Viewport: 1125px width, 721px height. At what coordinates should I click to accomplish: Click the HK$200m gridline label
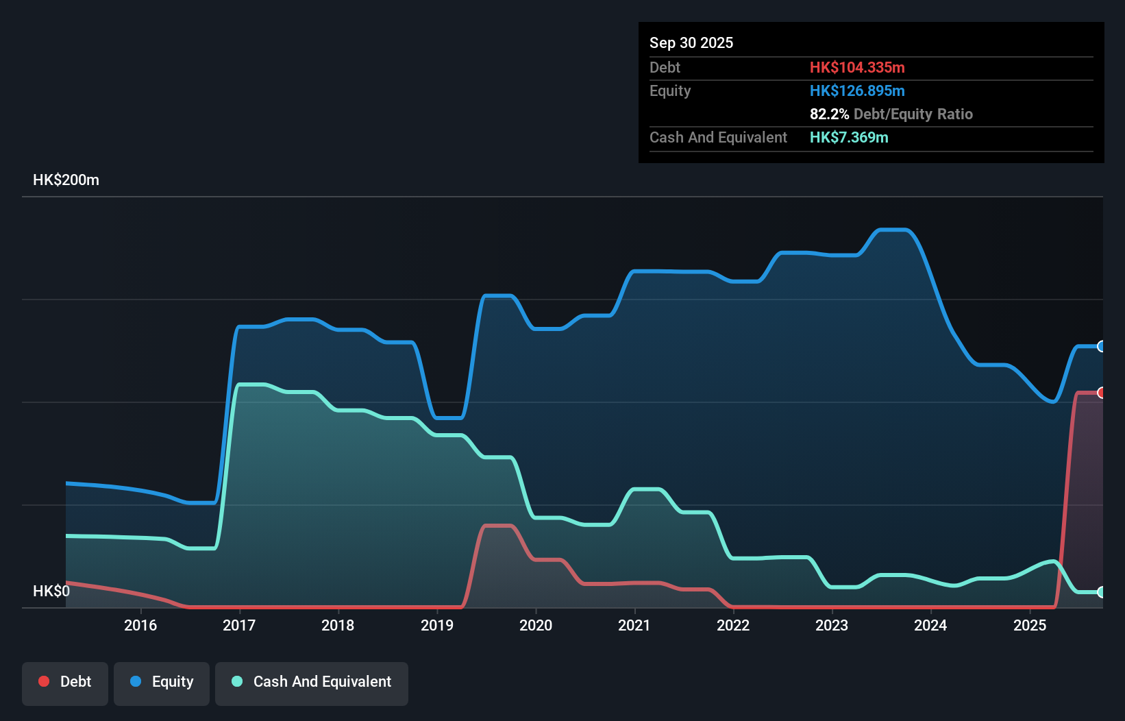(66, 180)
